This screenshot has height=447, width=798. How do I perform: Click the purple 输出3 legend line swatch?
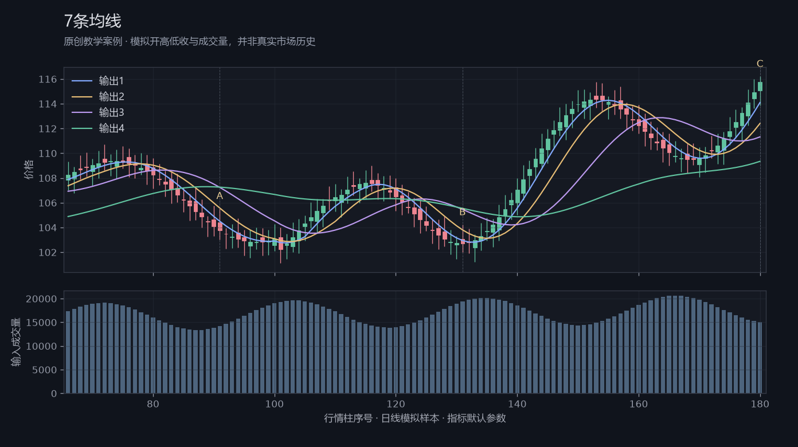pos(82,113)
